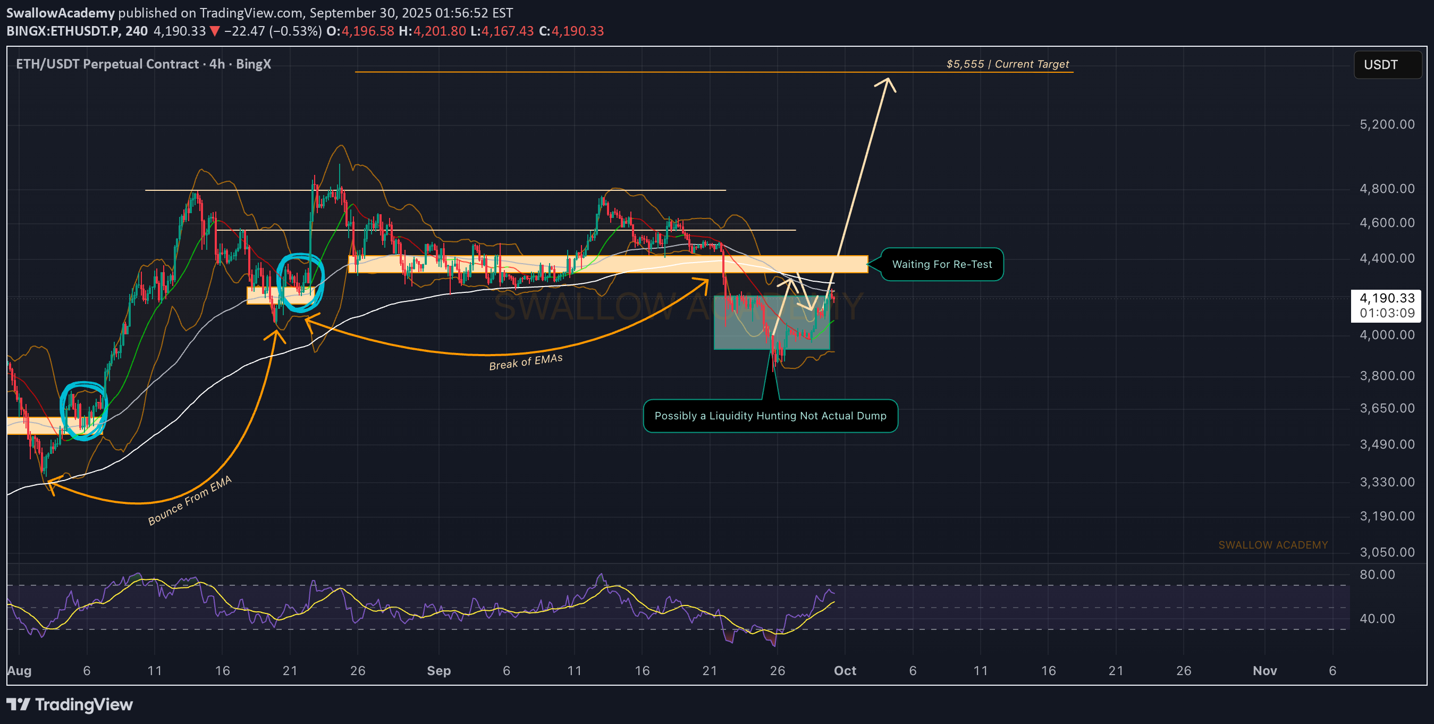Click the Waiting For Re-Test callout

point(941,265)
